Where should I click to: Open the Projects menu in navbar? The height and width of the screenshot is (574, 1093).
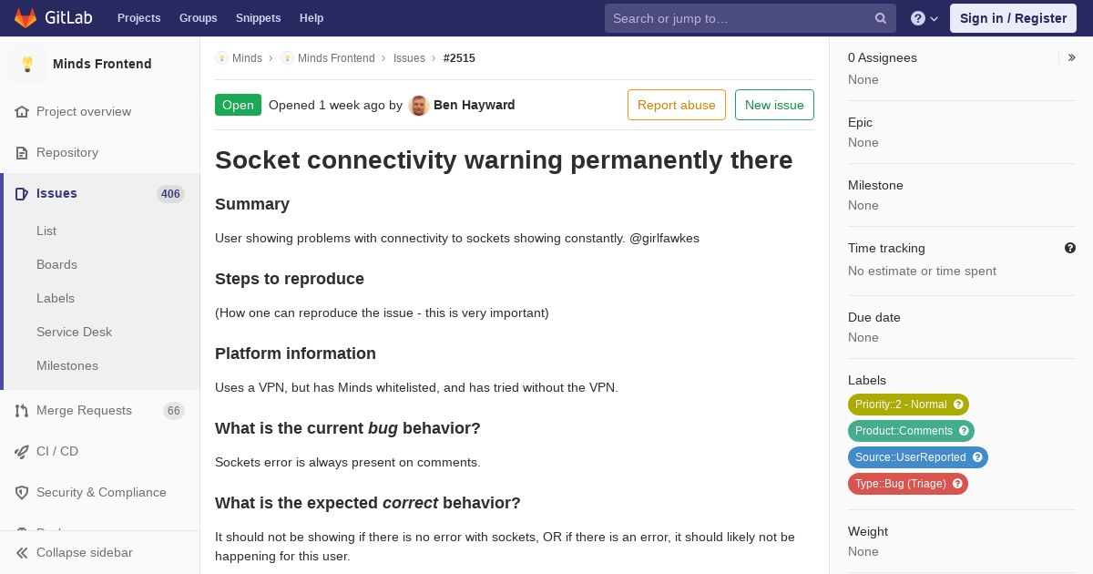click(138, 18)
